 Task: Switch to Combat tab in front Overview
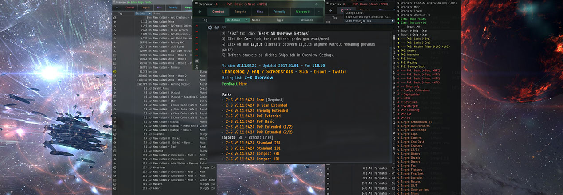click(218, 11)
